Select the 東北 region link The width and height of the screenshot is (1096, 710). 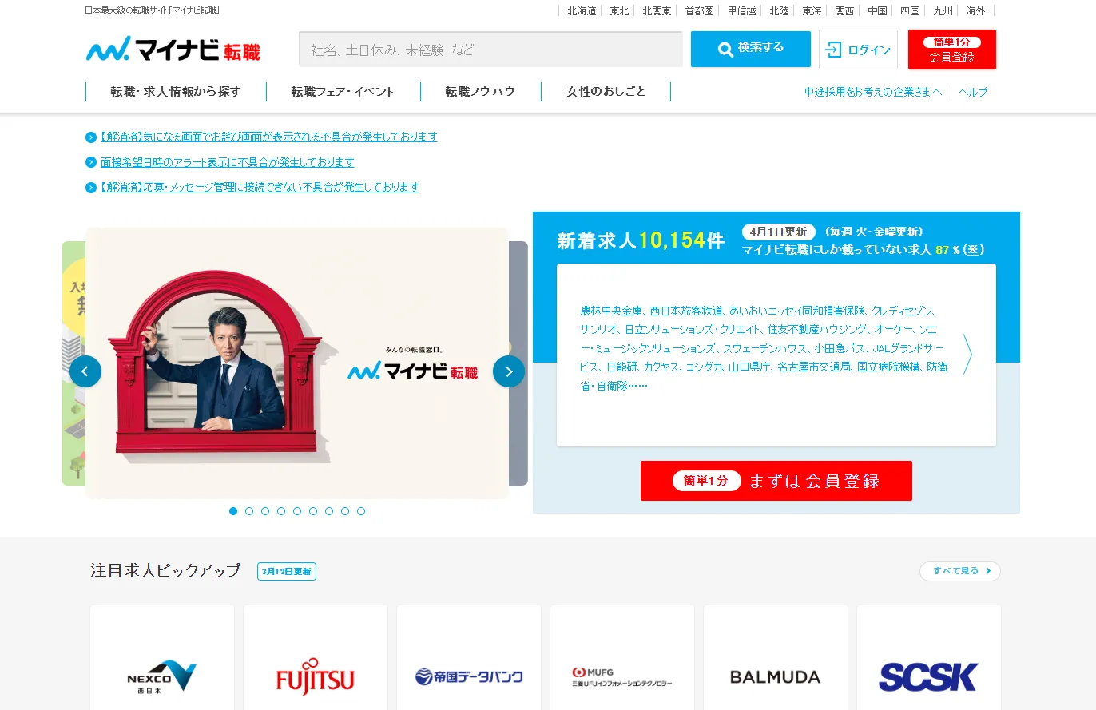click(x=619, y=11)
